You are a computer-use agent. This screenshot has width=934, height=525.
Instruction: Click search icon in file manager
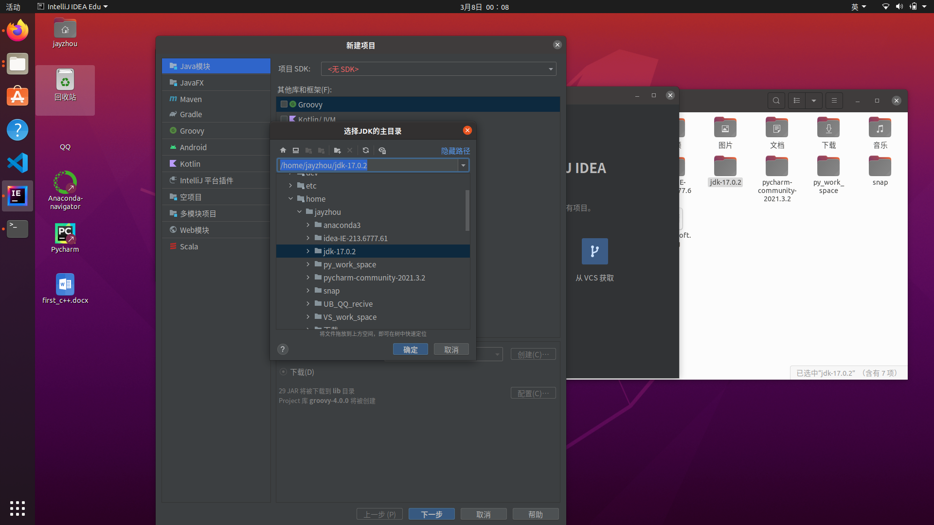(x=776, y=101)
